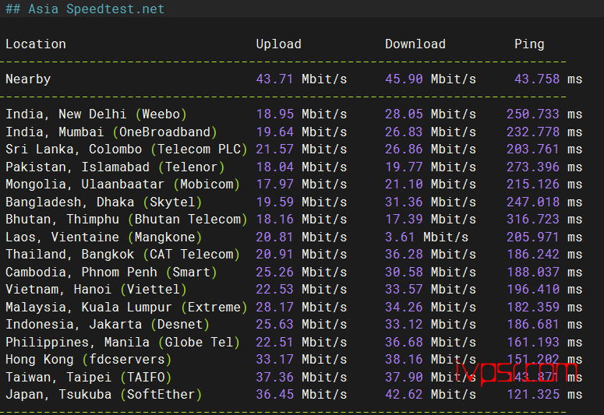Click Colombo upload value 21.57
Screen dimensions: 604x415
click(x=274, y=149)
